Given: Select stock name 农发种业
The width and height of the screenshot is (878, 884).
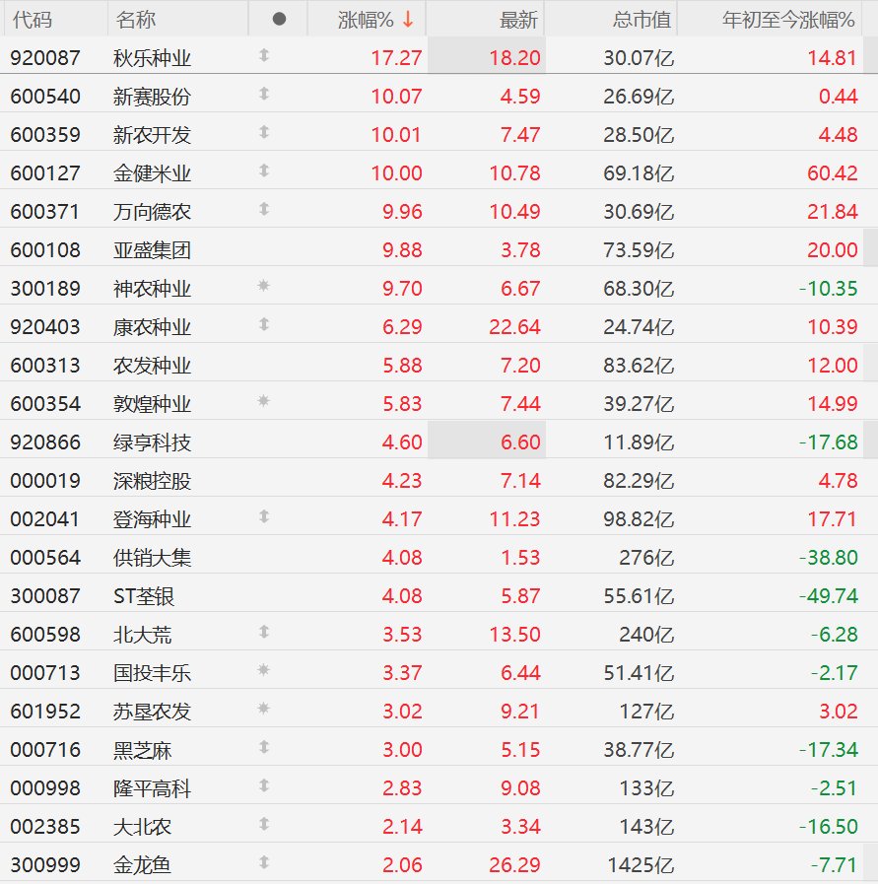Looking at the screenshot, I should (x=152, y=366).
